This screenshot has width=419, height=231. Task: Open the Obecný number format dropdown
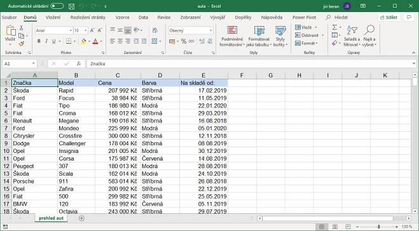[x=211, y=30]
